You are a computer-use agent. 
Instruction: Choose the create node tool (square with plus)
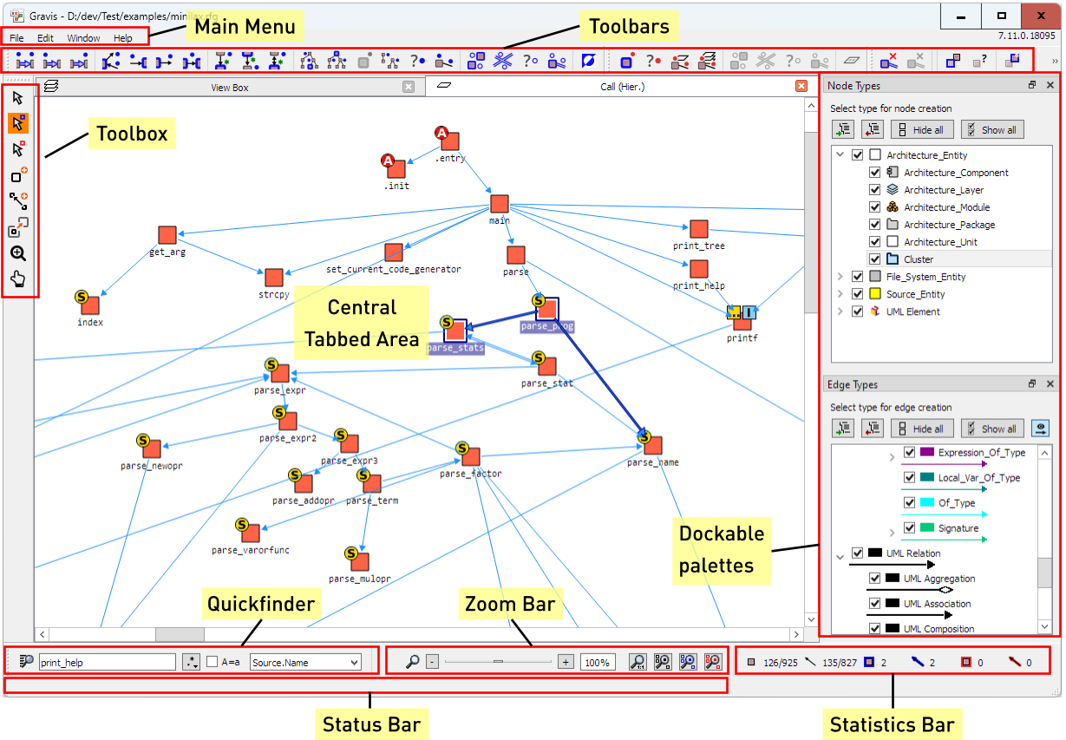point(18,175)
